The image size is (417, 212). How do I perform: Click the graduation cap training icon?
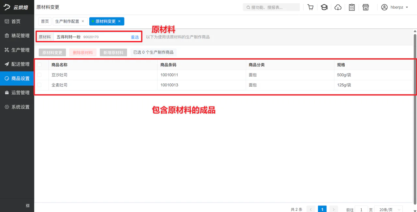[x=324, y=7]
